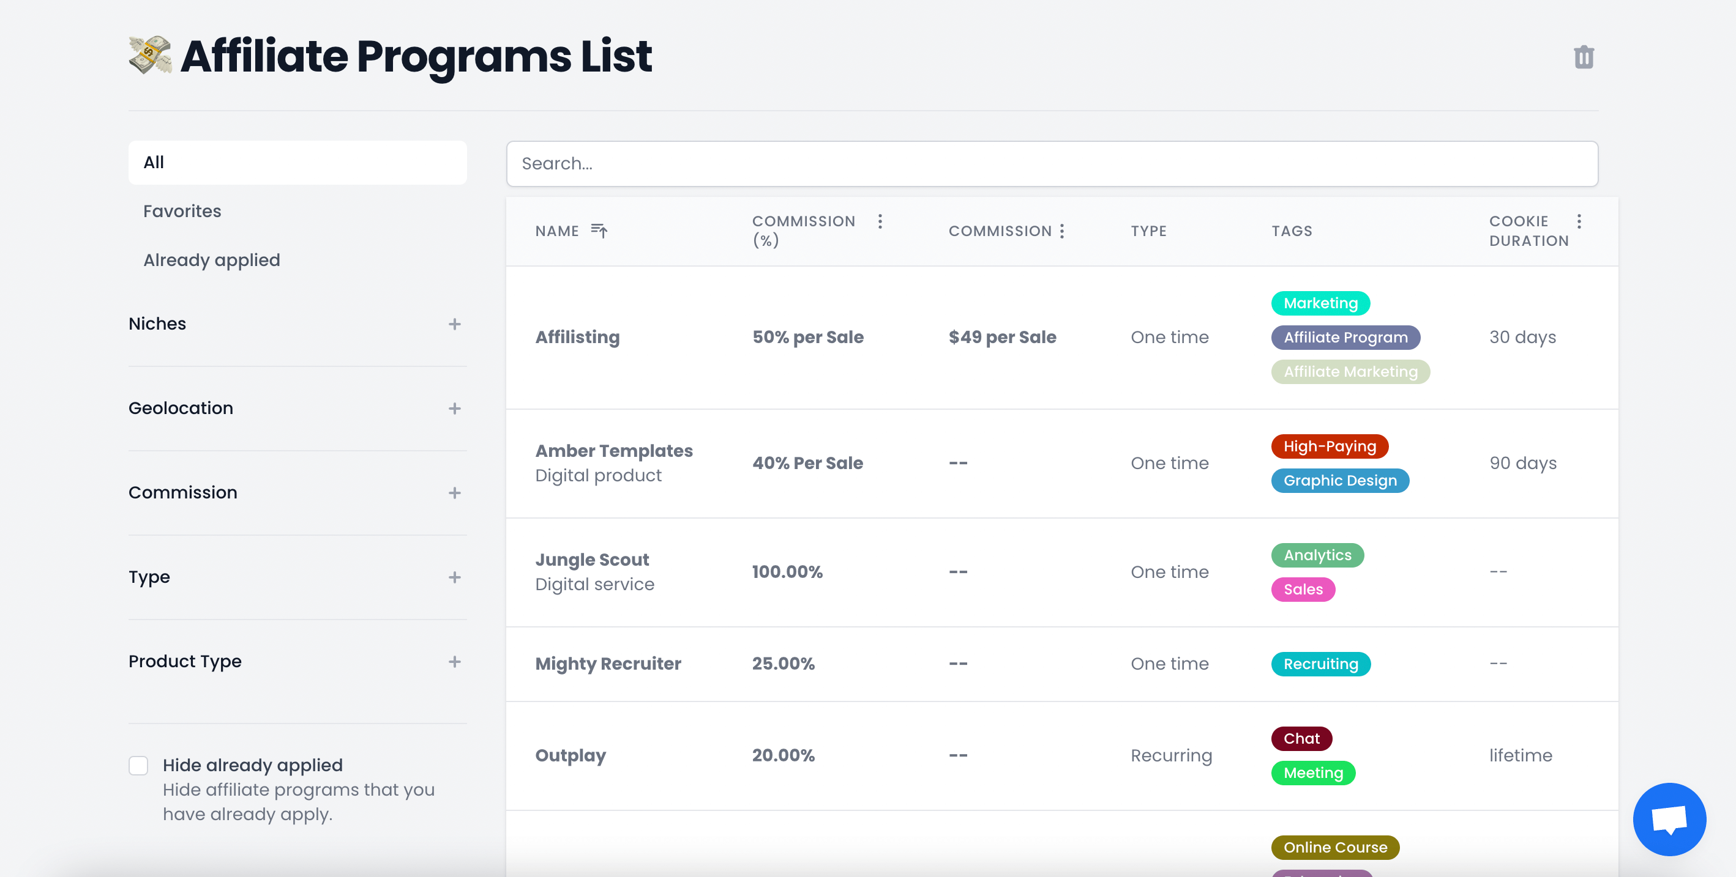Click the Affiliate Marketing tag

(x=1350, y=371)
